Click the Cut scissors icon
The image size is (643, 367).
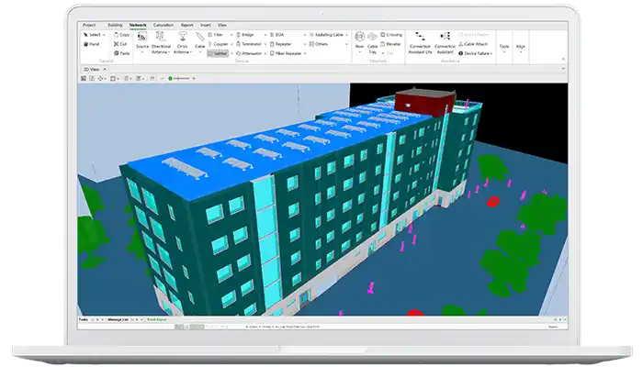coord(121,43)
